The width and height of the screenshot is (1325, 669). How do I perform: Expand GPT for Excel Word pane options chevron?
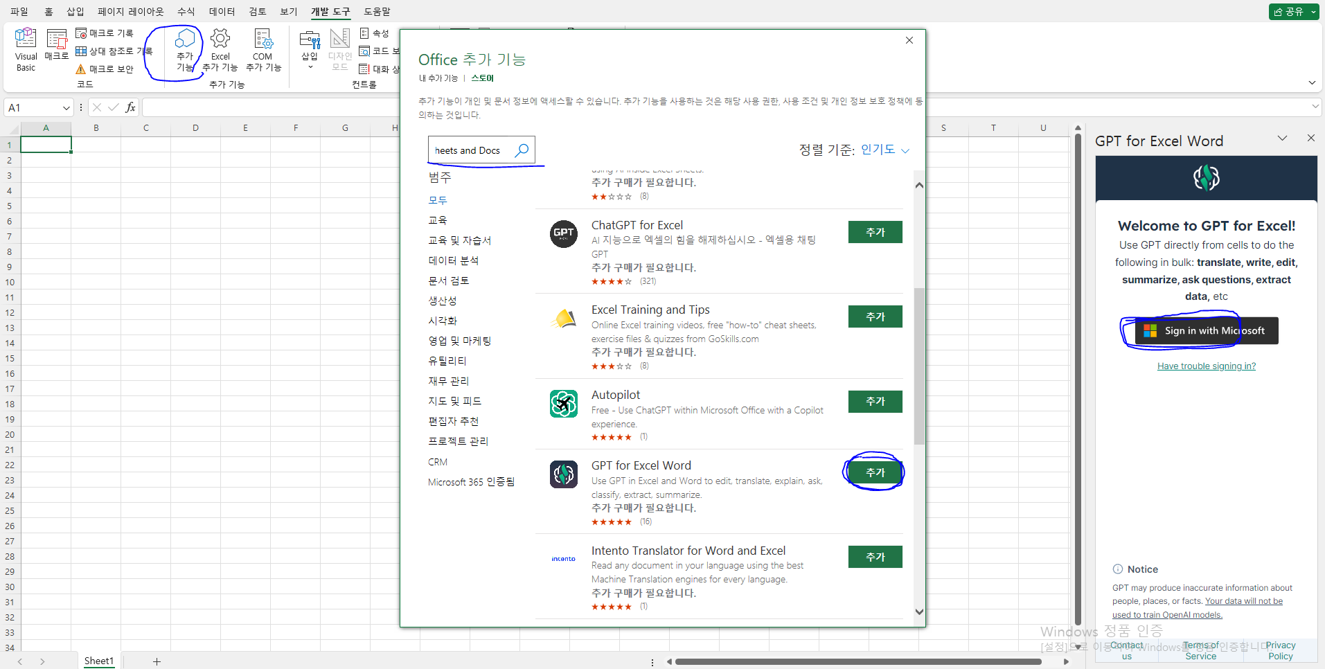pyautogui.click(x=1282, y=139)
